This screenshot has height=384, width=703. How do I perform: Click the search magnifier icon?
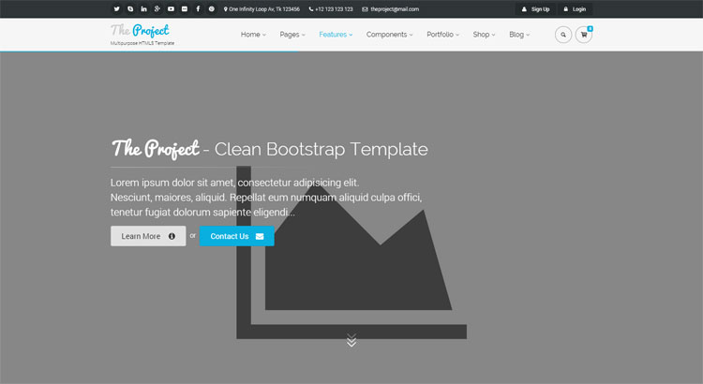click(x=563, y=35)
